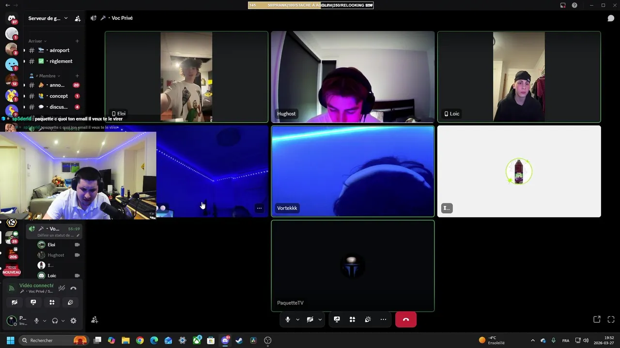Select Loic in voice member list

(59, 275)
